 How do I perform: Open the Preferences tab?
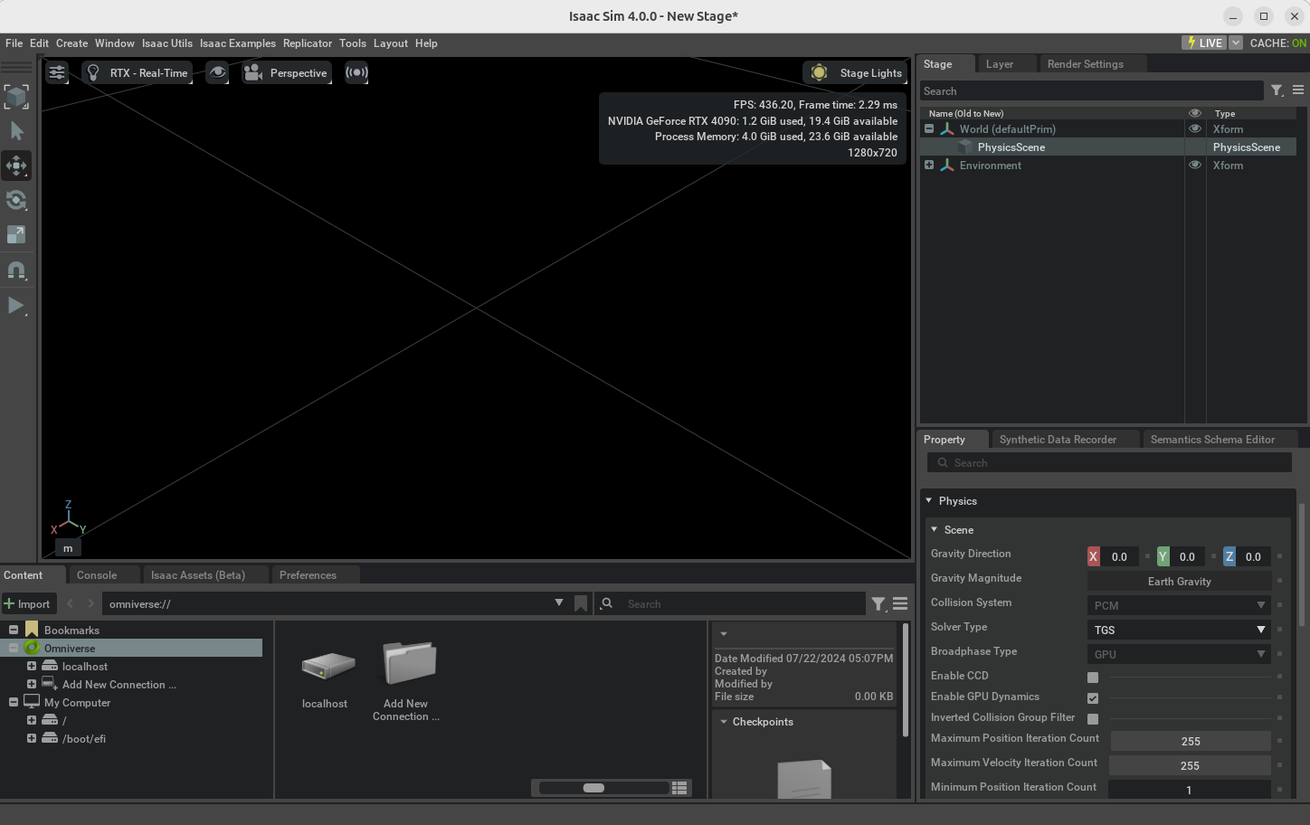coord(308,575)
